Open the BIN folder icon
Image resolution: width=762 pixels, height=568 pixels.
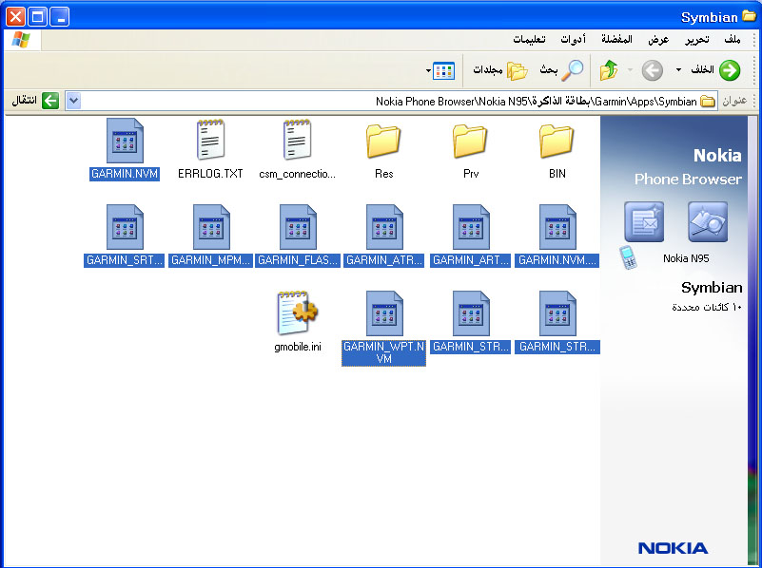coord(557,142)
